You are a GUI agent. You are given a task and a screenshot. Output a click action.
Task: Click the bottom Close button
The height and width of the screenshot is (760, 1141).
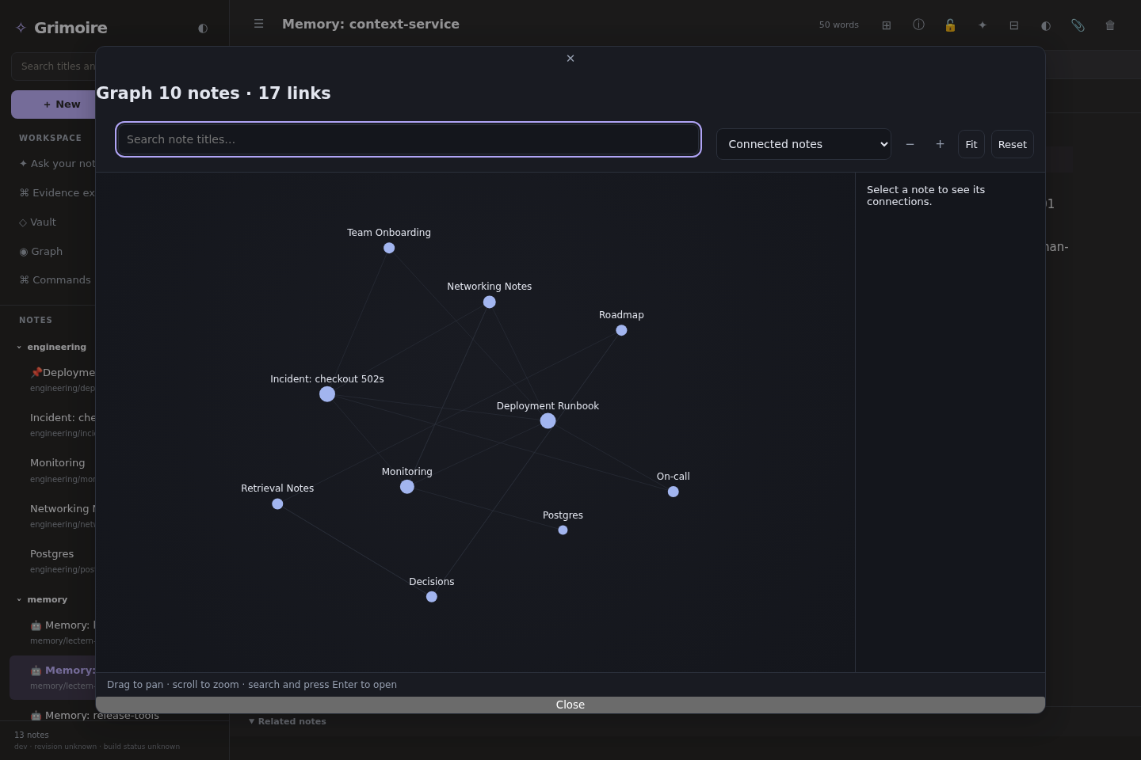tap(570, 705)
